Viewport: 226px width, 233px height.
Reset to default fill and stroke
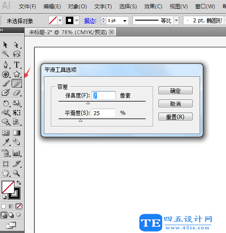click(x=4, y=197)
